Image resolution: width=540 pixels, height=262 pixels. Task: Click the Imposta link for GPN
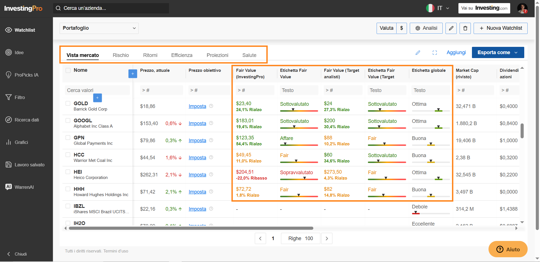coord(197,141)
